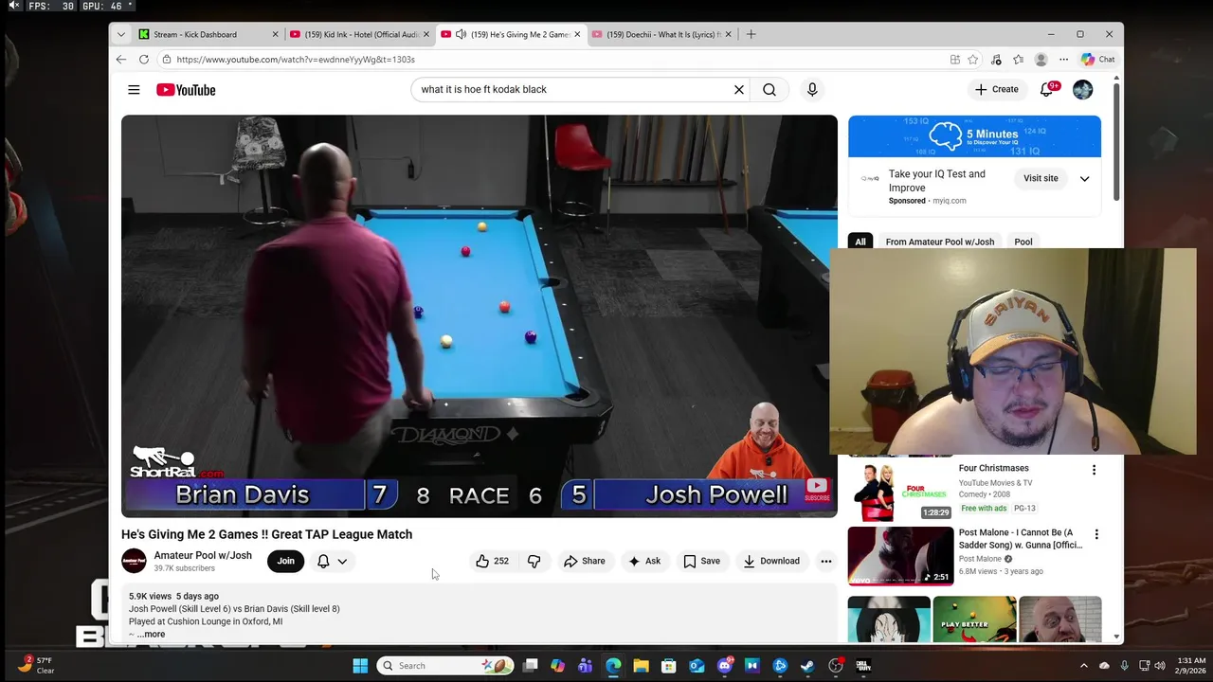Start voice search with the microphone

point(812,90)
